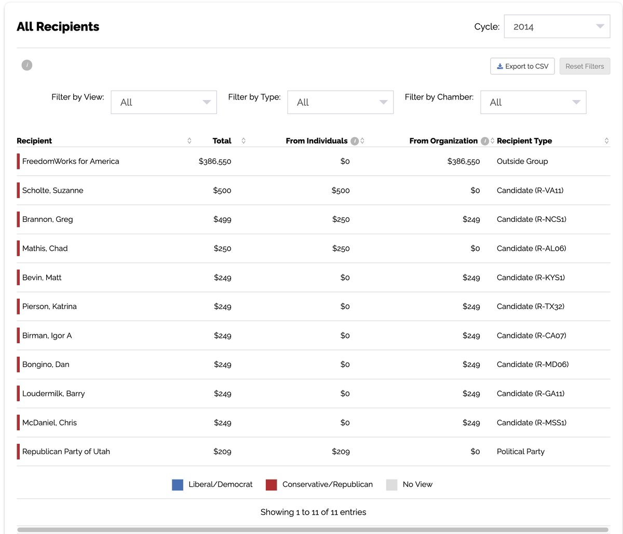The image size is (623, 534).
Task: Sort by Recipient Type column arrows
Action: click(606, 141)
